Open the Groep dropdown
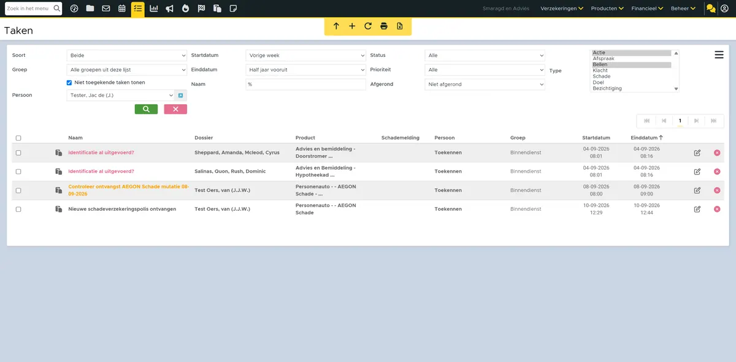Viewport: 736px width, 362px height. 126,70
